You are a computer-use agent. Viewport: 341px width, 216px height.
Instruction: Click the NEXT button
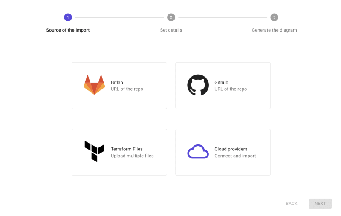click(x=320, y=204)
